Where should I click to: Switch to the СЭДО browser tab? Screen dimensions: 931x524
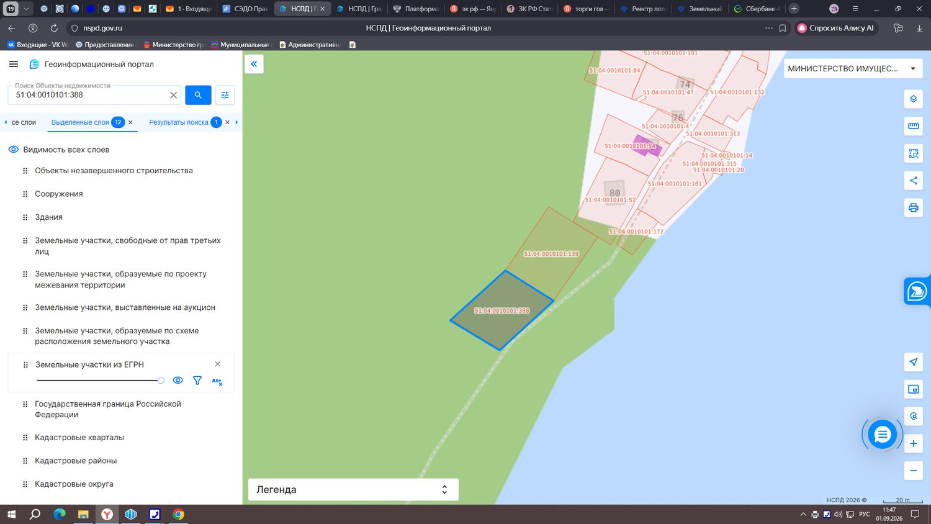coord(245,9)
